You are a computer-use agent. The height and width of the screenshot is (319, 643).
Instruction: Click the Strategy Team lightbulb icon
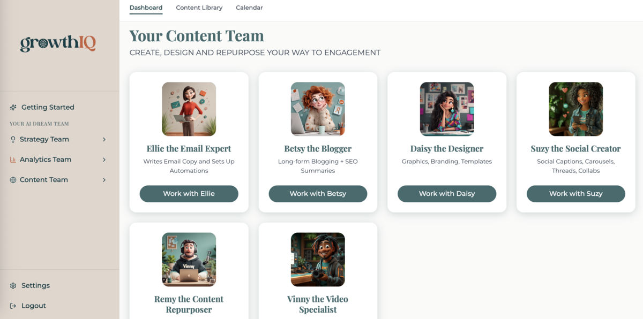coord(13,140)
